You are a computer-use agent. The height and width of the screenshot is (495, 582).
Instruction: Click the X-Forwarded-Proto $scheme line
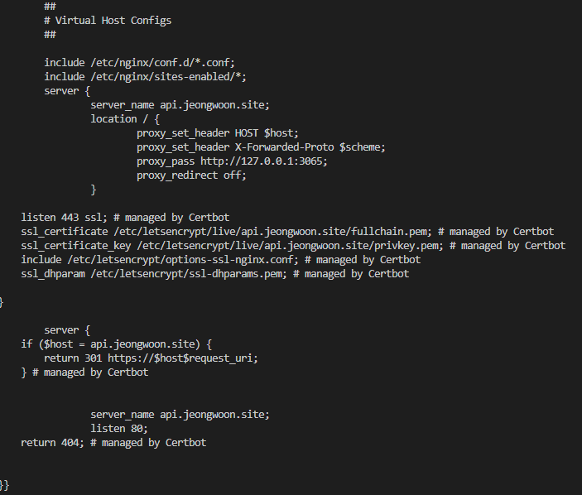pyautogui.click(x=261, y=147)
